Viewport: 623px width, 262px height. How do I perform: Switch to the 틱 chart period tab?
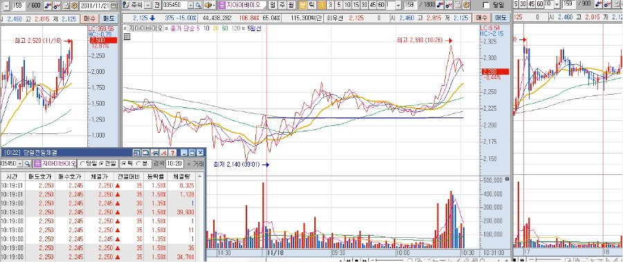312,5
